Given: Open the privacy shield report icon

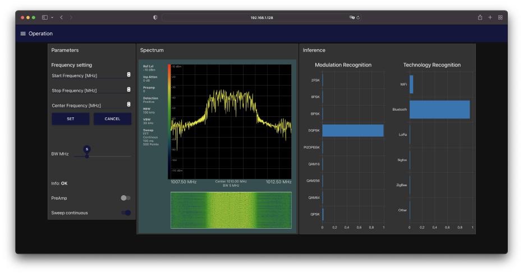Looking at the screenshot, I should coord(155,17).
